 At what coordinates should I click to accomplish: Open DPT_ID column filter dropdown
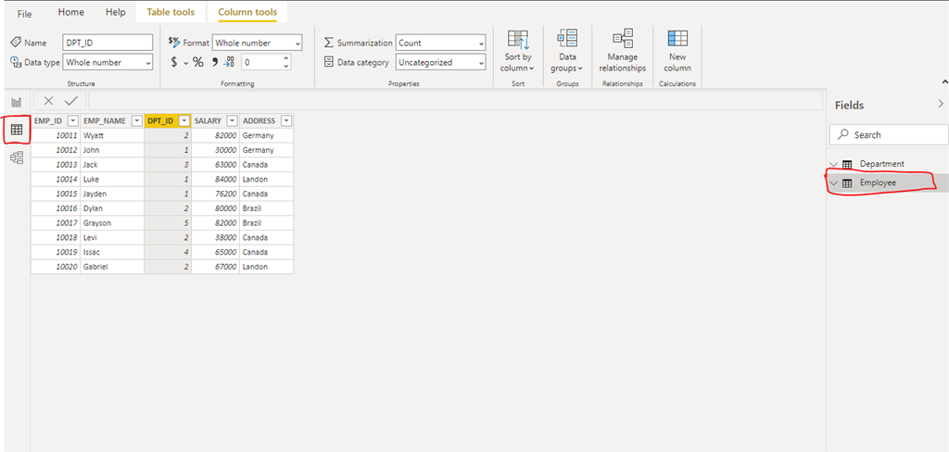tap(184, 121)
